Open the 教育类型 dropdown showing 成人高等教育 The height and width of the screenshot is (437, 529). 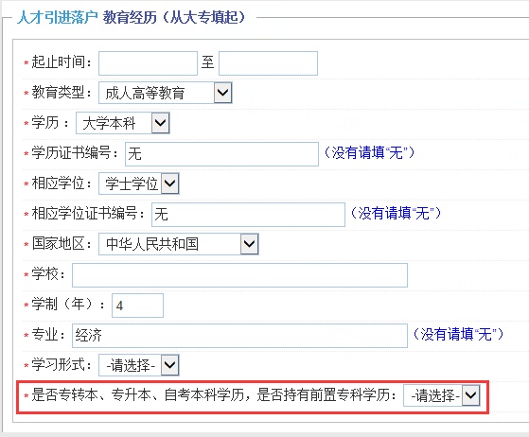(x=165, y=93)
